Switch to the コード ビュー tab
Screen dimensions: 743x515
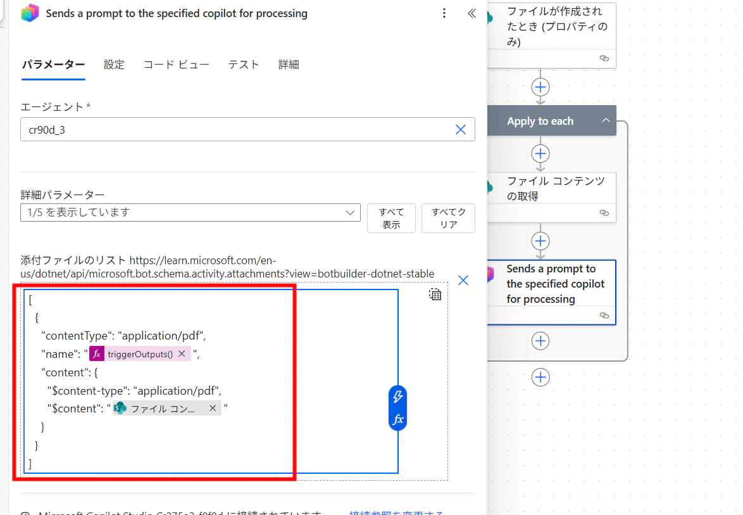tap(177, 65)
